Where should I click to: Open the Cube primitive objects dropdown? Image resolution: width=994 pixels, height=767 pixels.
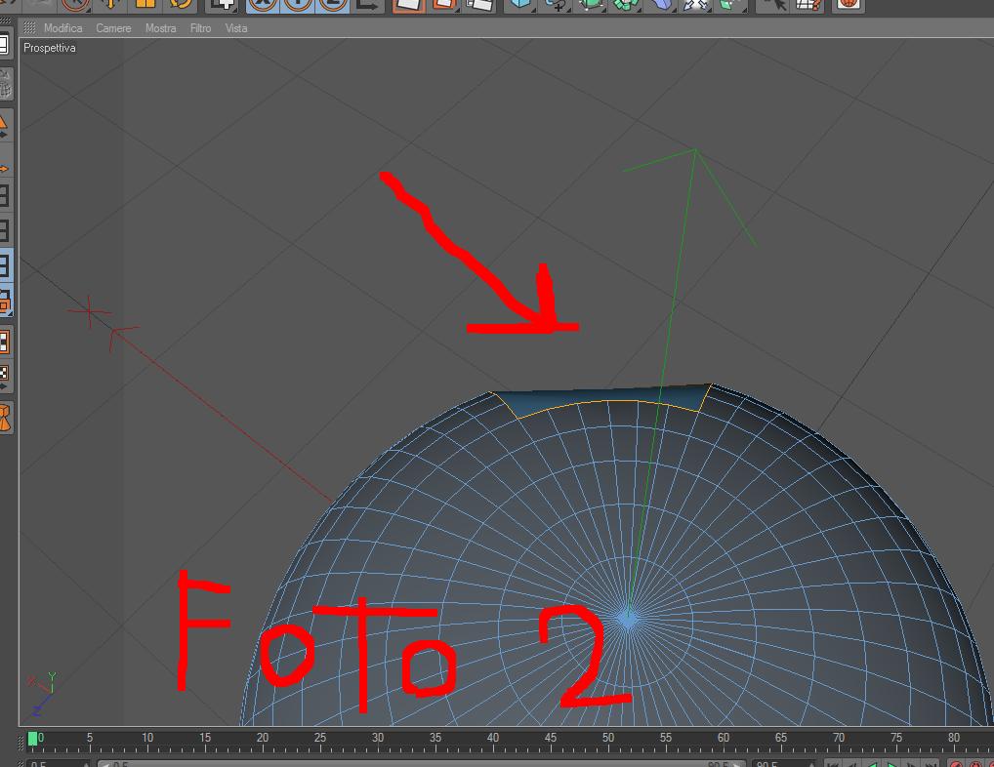pyautogui.click(x=521, y=5)
